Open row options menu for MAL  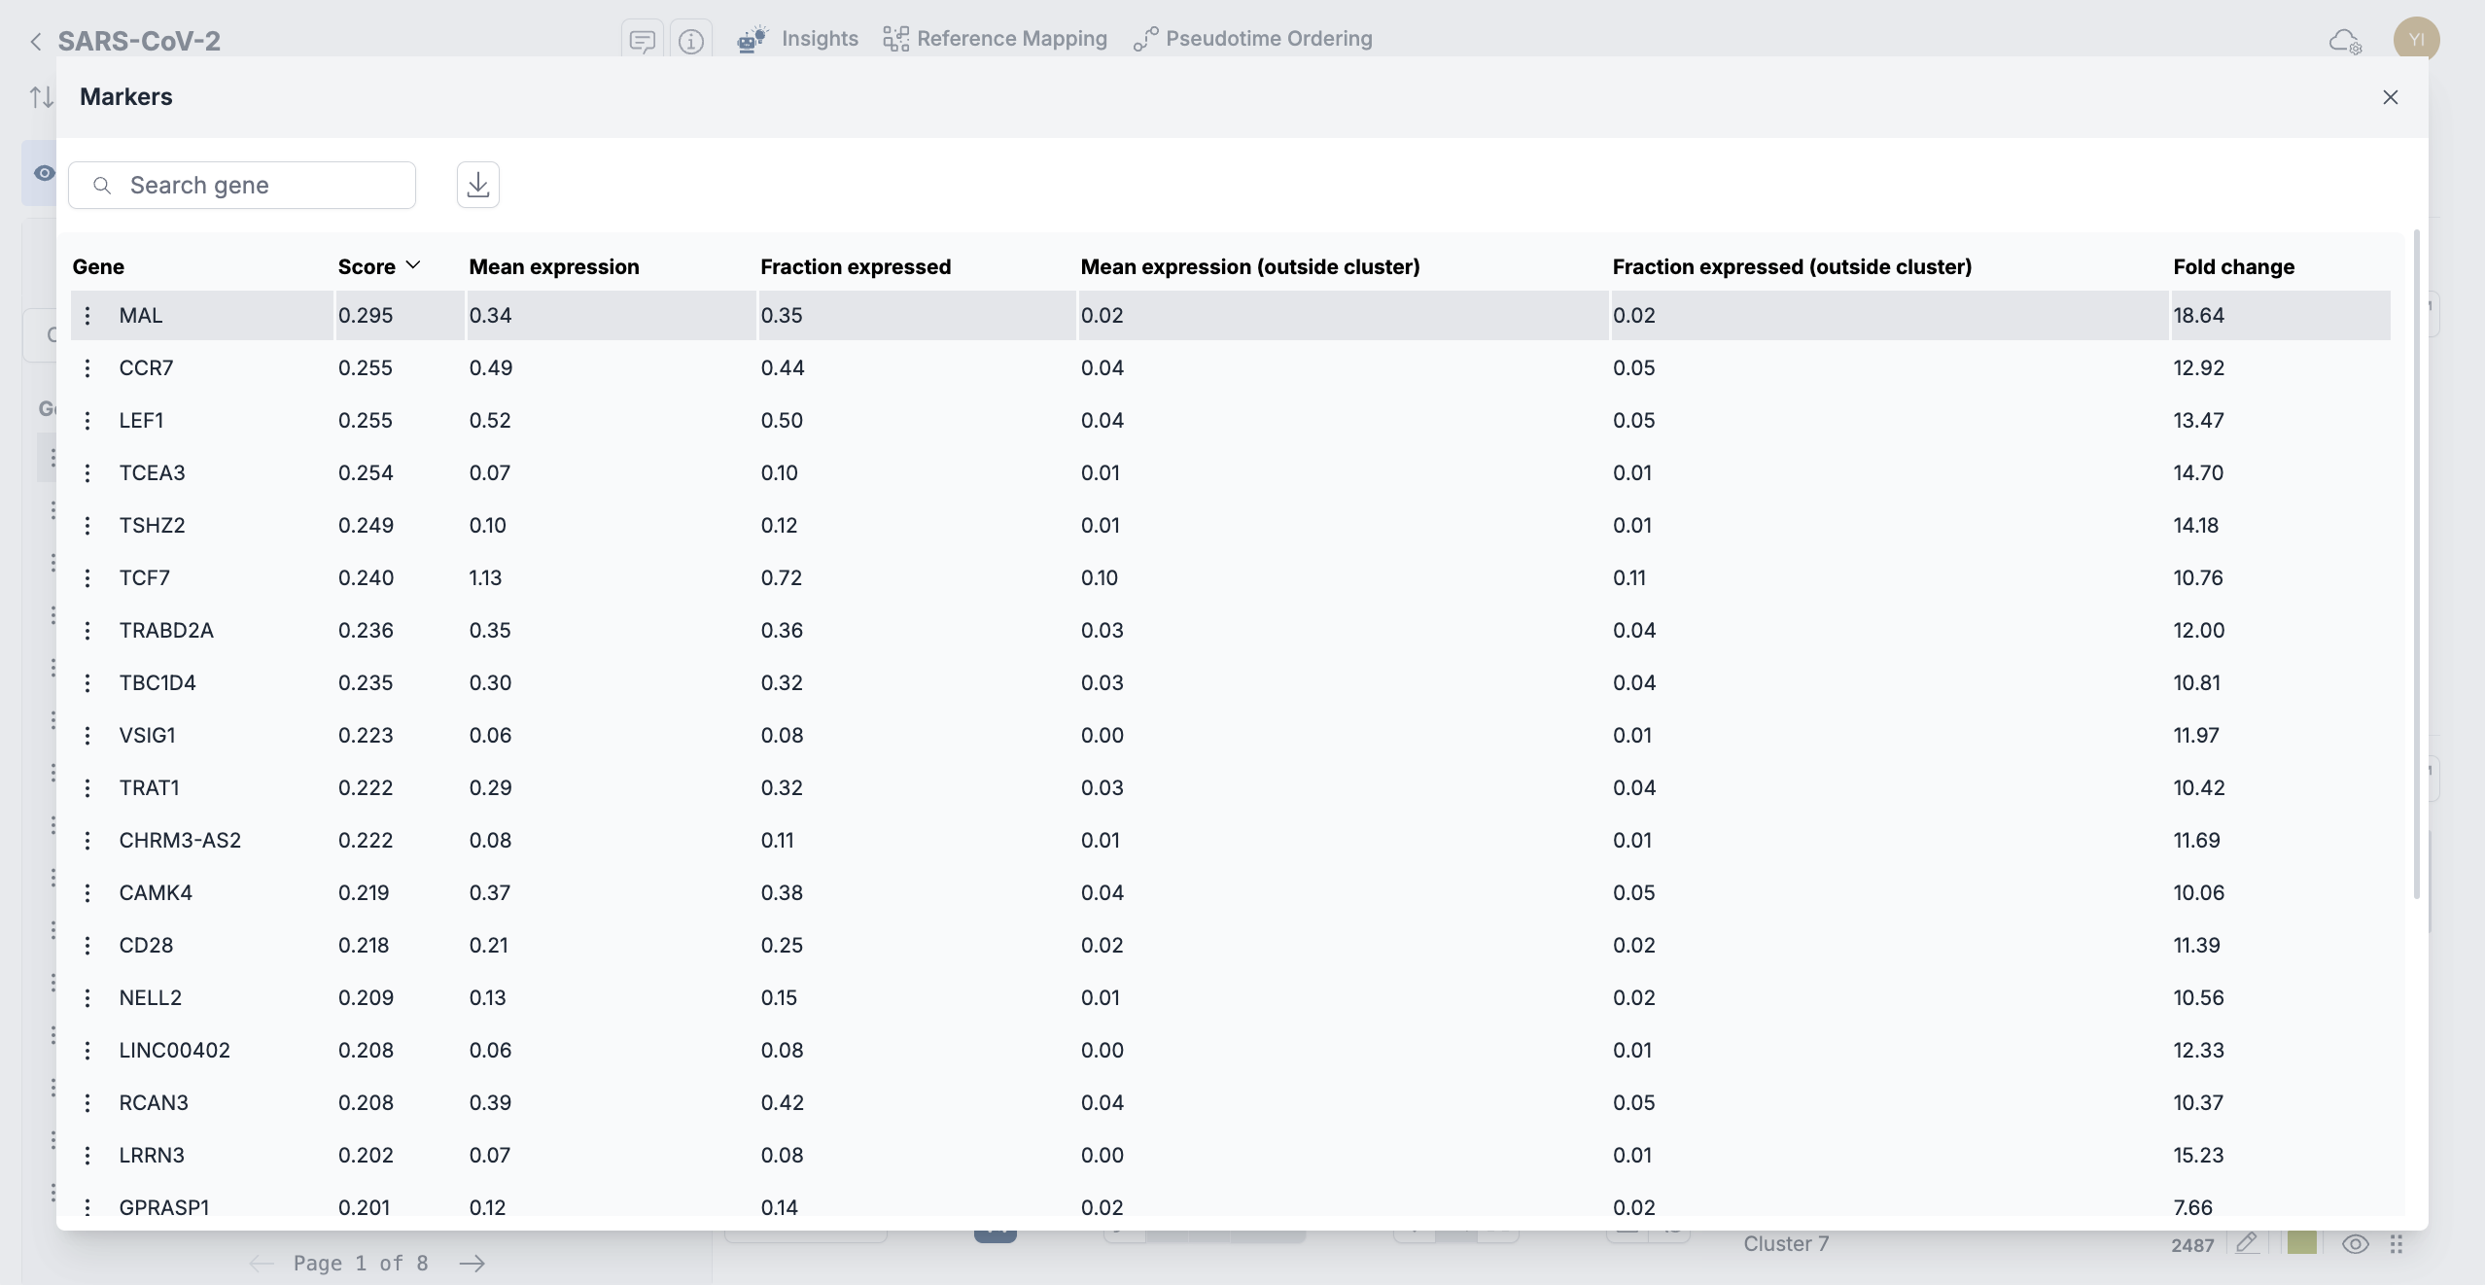point(87,315)
